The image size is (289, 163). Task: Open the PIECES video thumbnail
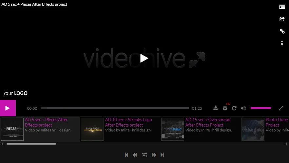coord(12,129)
